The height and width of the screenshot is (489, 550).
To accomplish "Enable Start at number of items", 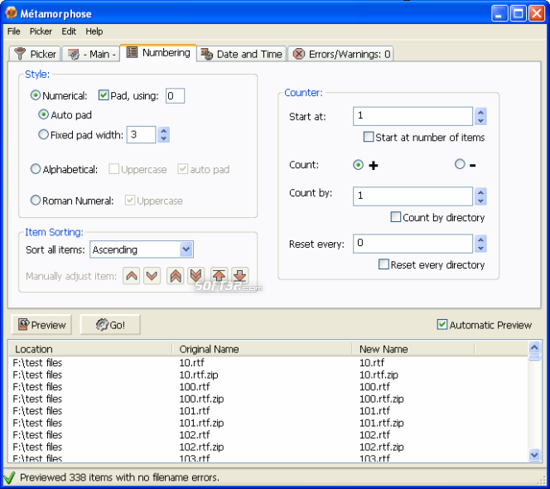I will tap(369, 137).
